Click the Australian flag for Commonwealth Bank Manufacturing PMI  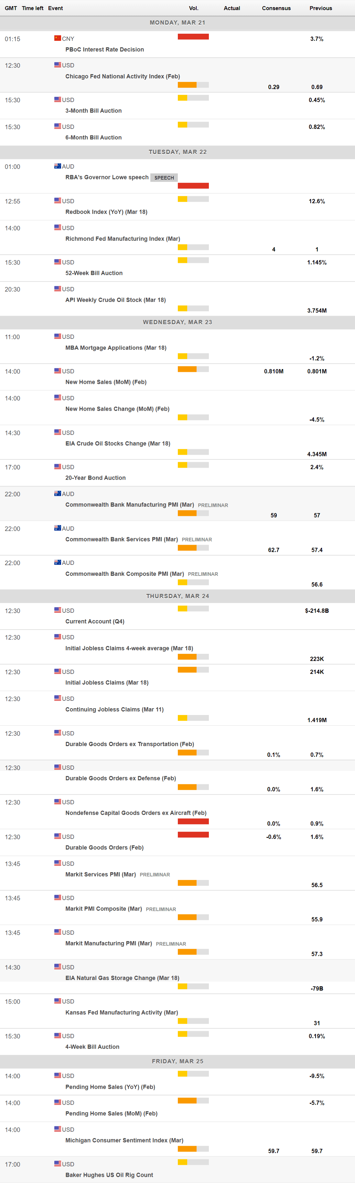(57, 494)
